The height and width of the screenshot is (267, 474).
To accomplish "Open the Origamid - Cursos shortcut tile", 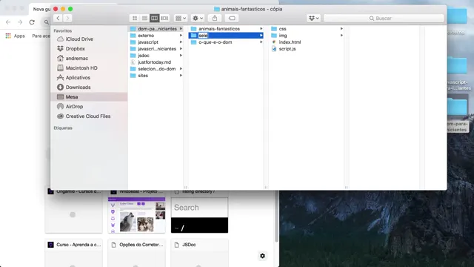I will tap(74, 212).
